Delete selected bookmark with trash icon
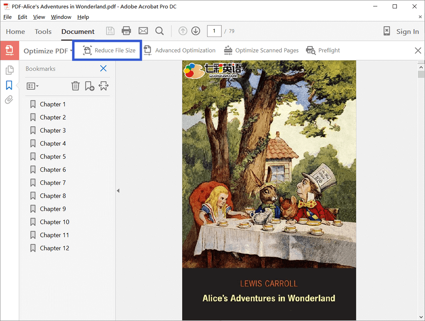The width and height of the screenshot is (425, 321). click(75, 86)
